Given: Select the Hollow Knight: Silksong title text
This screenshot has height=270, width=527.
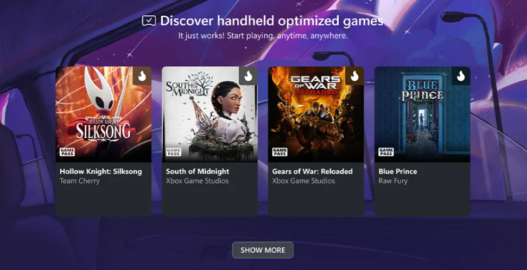Looking at the screenshot, I should [x=101, y=171].
